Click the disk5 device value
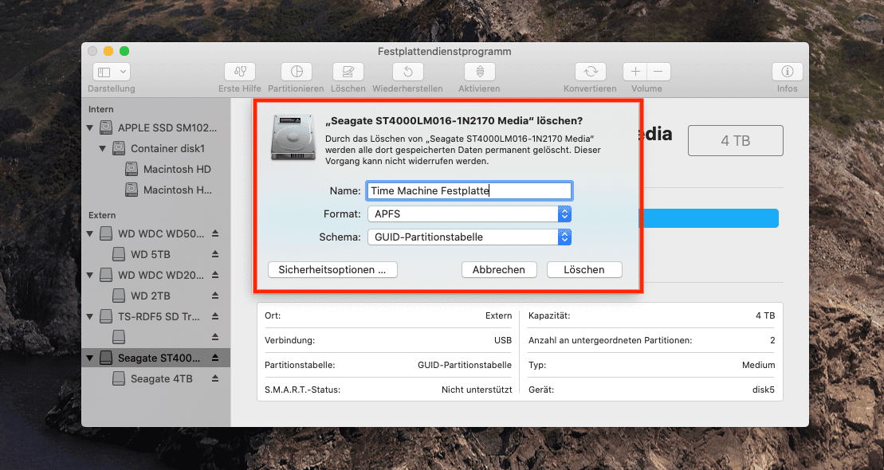The height and width of the screenshot is (470, 884). pos(764,390)
